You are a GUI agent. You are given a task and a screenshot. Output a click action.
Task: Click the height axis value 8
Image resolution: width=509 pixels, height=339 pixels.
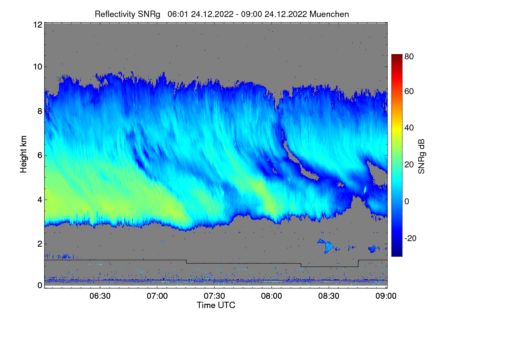[39, 111]
